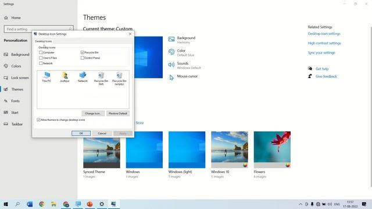Show hidden tray icons chevron
The image size is (372, 209).
pos(301,204)
